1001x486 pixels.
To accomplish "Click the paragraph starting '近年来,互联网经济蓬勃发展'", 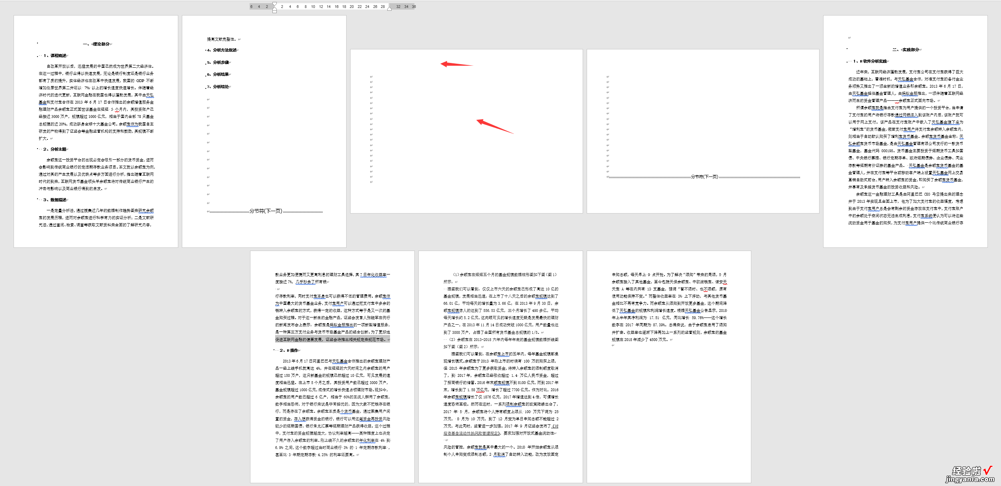I will point(906,86).
